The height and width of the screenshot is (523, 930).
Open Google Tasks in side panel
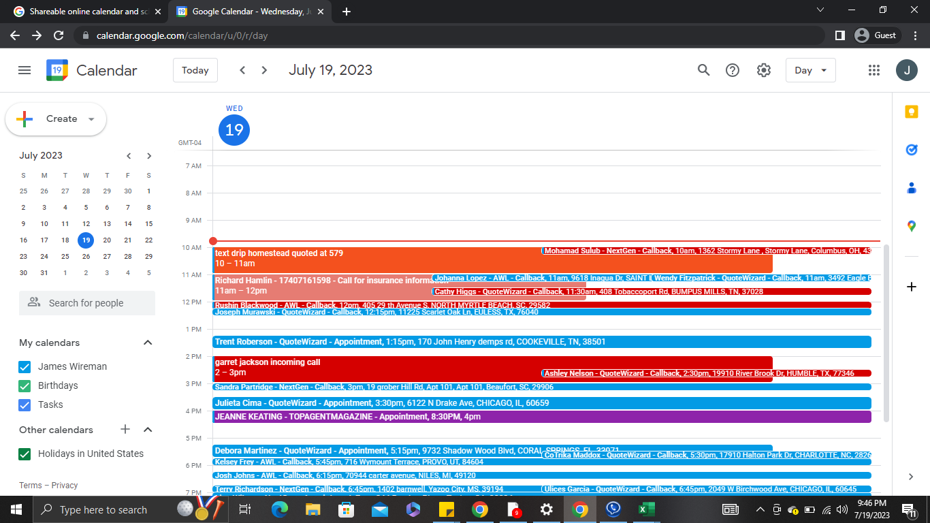point(912,150)
